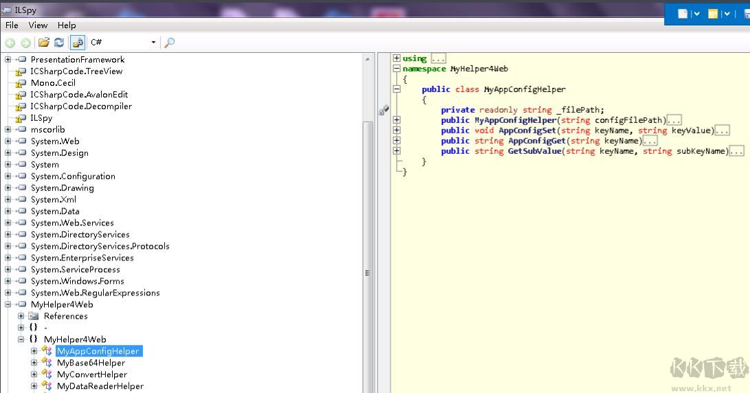
Task: Toggle the Show internal types button
Action: 78,43
